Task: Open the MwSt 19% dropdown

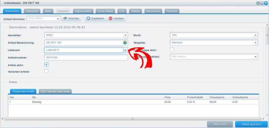Action: pyautogui.click(x=256, y=35)
